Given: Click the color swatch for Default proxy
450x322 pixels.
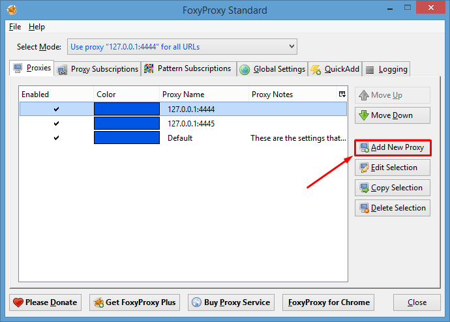Looking at the screenshot, I should [x=127, y=138].
